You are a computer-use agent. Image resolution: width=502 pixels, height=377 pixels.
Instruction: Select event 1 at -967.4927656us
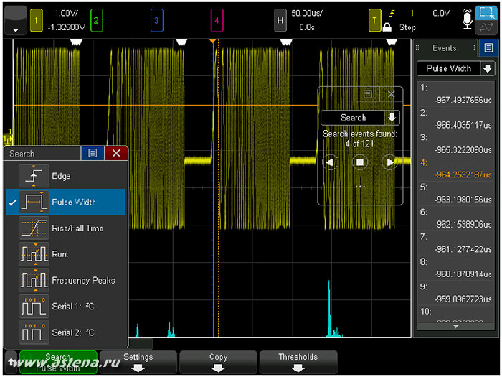pos(456,93)
